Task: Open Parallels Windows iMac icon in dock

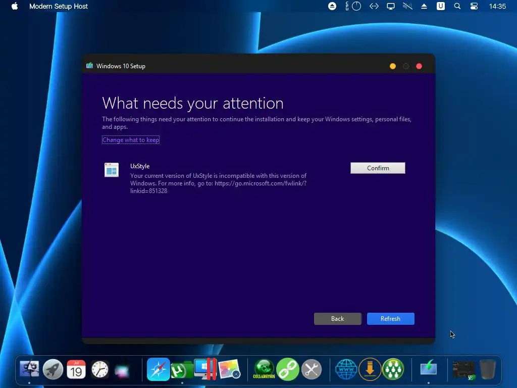Action: click(x=205, y=368)
